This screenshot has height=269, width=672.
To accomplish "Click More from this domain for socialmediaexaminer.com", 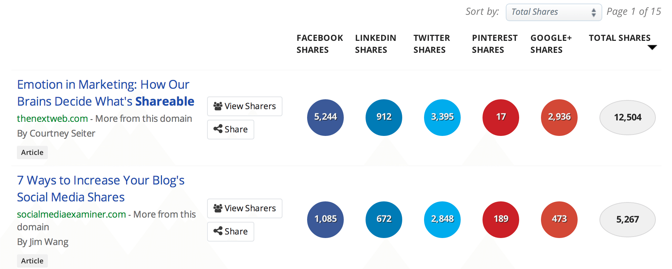I will [164, 214].
